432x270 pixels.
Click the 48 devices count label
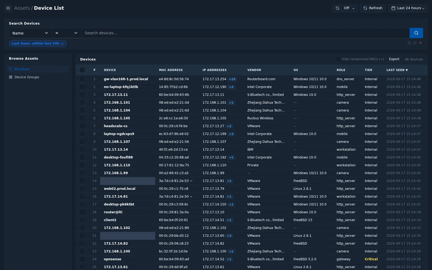(414, 59)
